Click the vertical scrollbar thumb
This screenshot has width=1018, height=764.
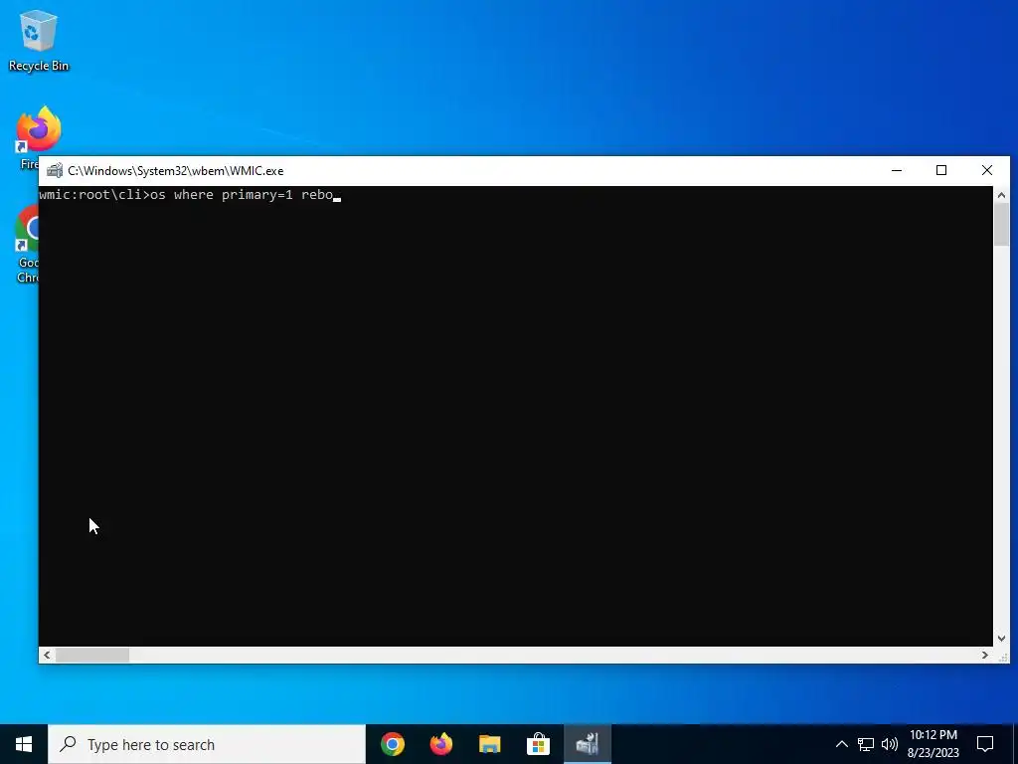(1001, 224)
